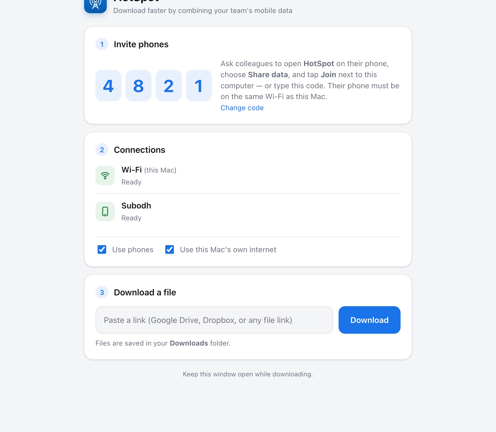Toggle Use this Mac's own internet checkbox

170,249
